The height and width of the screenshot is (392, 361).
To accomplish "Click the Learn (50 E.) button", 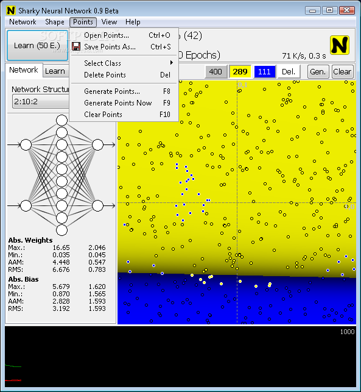I will 38,46.
